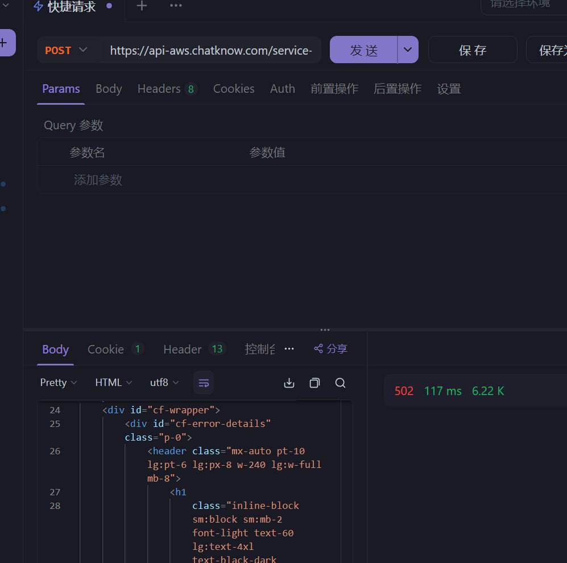
Task: Click the search response icon
Action: pyautogui.click(x=340, y=383)
